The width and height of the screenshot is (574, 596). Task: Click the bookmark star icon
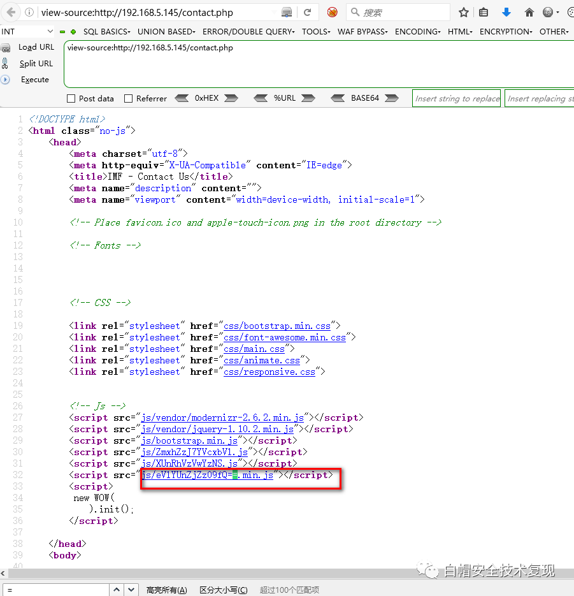pyautogui.click(x=464, y=12)
